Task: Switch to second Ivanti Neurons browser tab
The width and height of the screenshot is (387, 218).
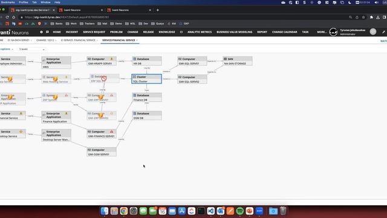Action: pos(80,10)
